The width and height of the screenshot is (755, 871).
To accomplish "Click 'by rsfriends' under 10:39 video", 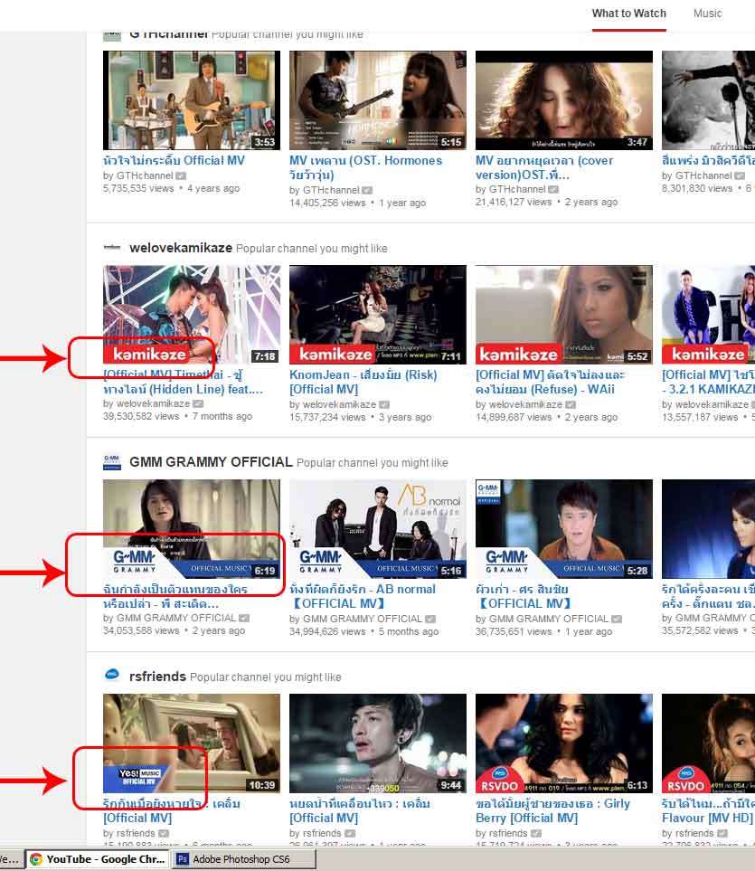I will [128, 833].
